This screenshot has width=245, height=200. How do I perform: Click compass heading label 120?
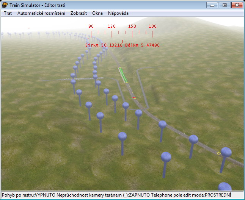pos(112,26)
